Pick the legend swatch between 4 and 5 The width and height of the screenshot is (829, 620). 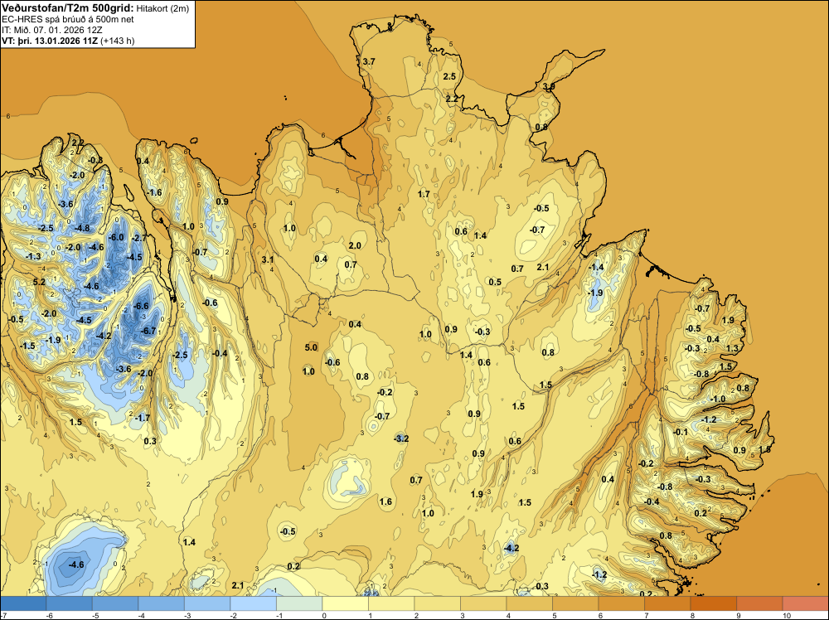pyautogui.click(x=529, y=603)
